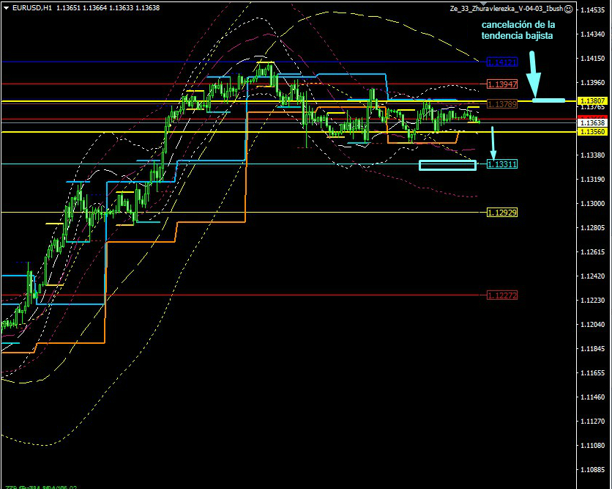This screenshot has height=489, width=612.
Task: Click the triangle icon beside EURUSD,H1
Action: point(7,8)
